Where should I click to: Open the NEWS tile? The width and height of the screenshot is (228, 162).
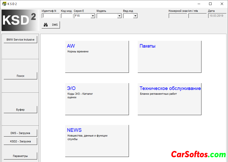tap(97, 141)
